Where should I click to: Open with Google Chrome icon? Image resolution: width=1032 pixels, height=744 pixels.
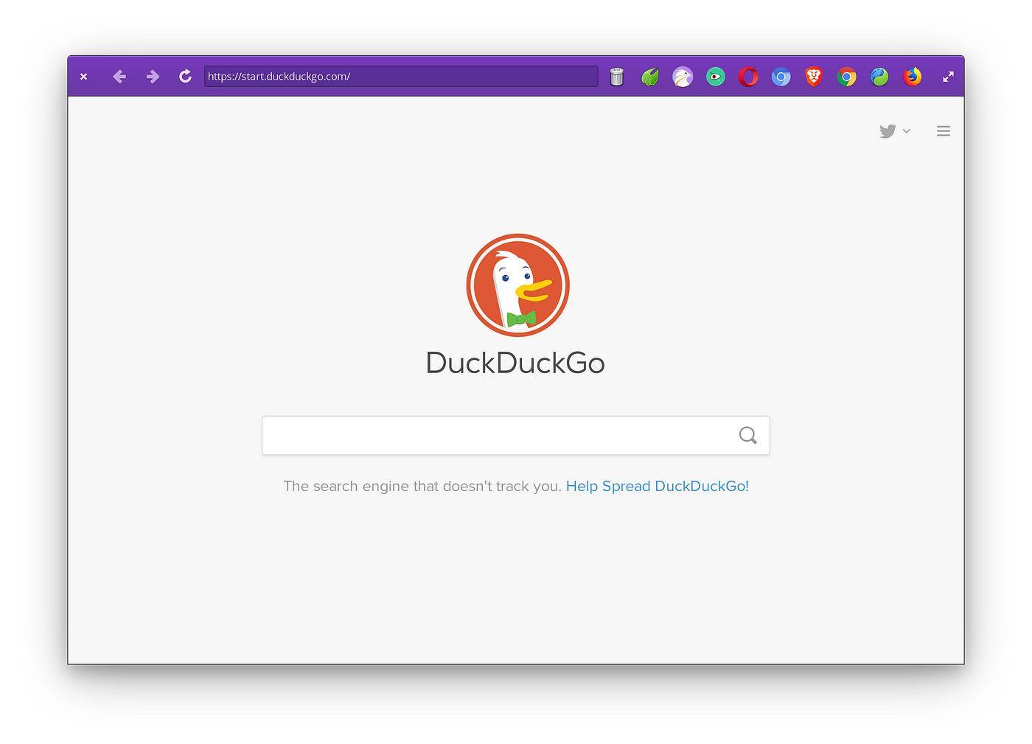point(847,77)
